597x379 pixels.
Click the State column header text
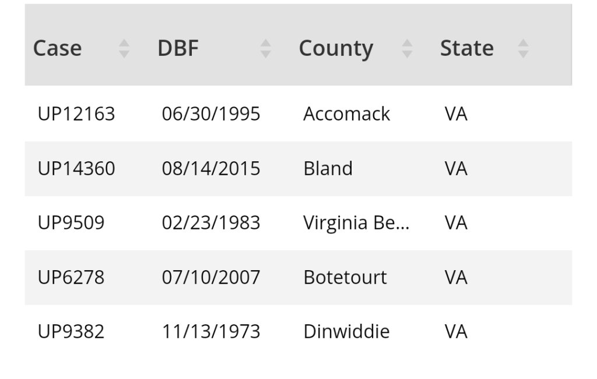pos(466,48)
